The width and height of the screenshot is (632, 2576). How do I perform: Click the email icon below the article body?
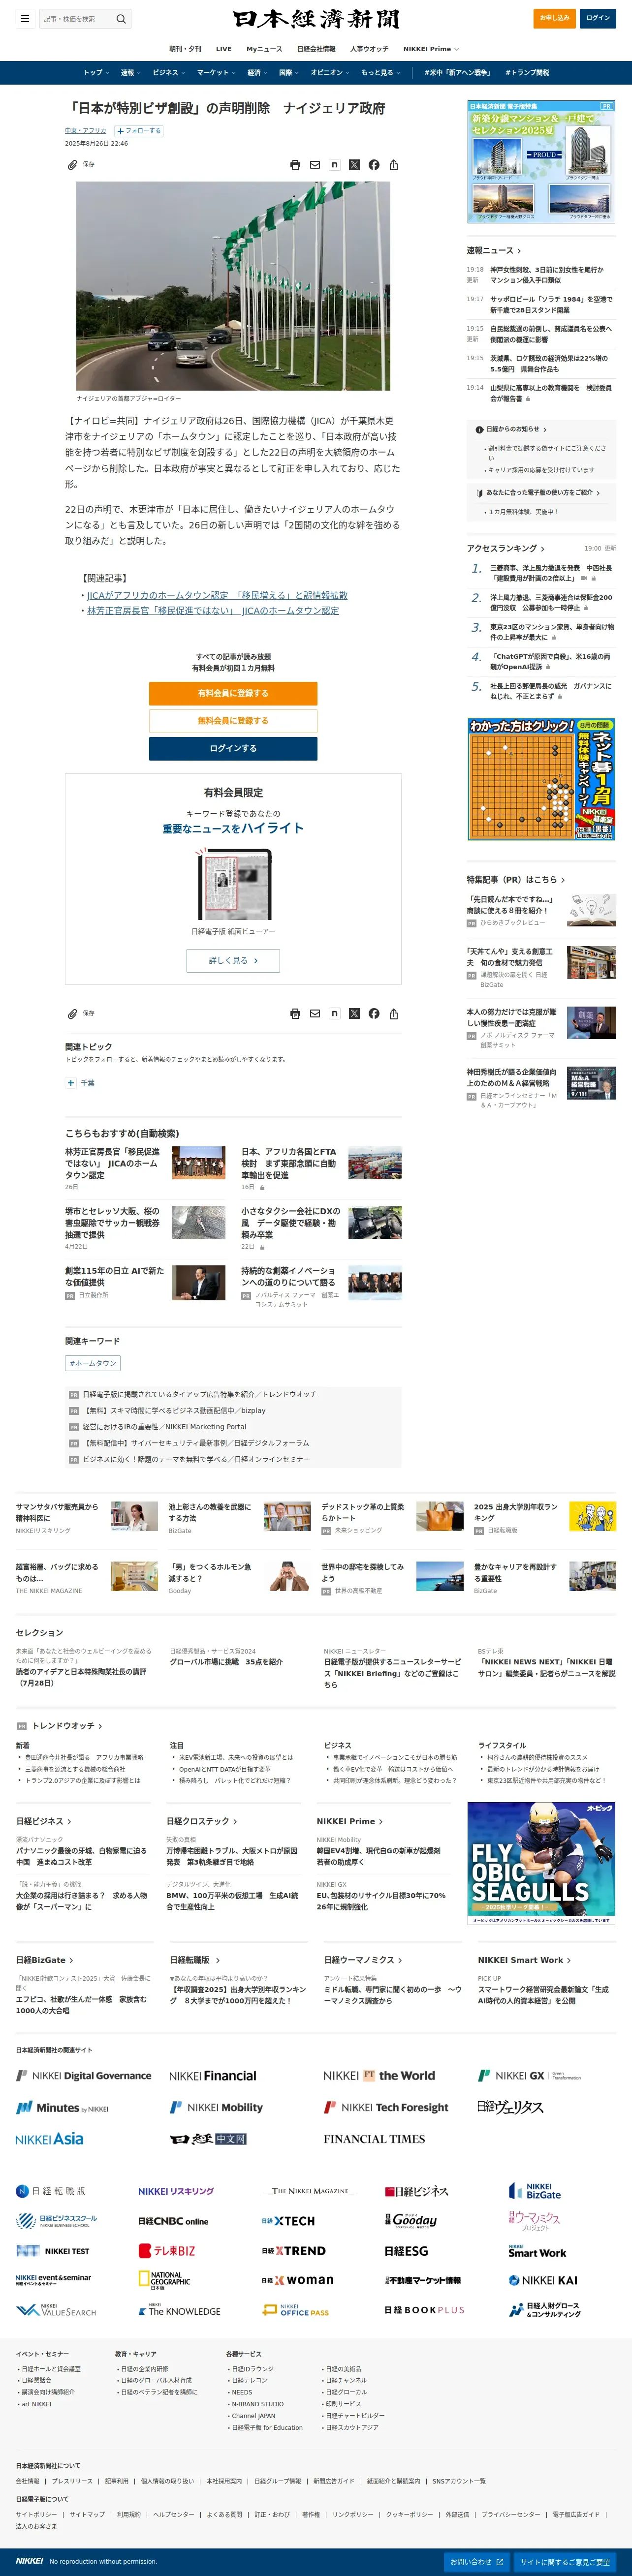315,1013
